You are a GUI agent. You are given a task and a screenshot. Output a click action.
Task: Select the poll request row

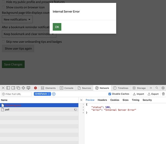point(39,110)
